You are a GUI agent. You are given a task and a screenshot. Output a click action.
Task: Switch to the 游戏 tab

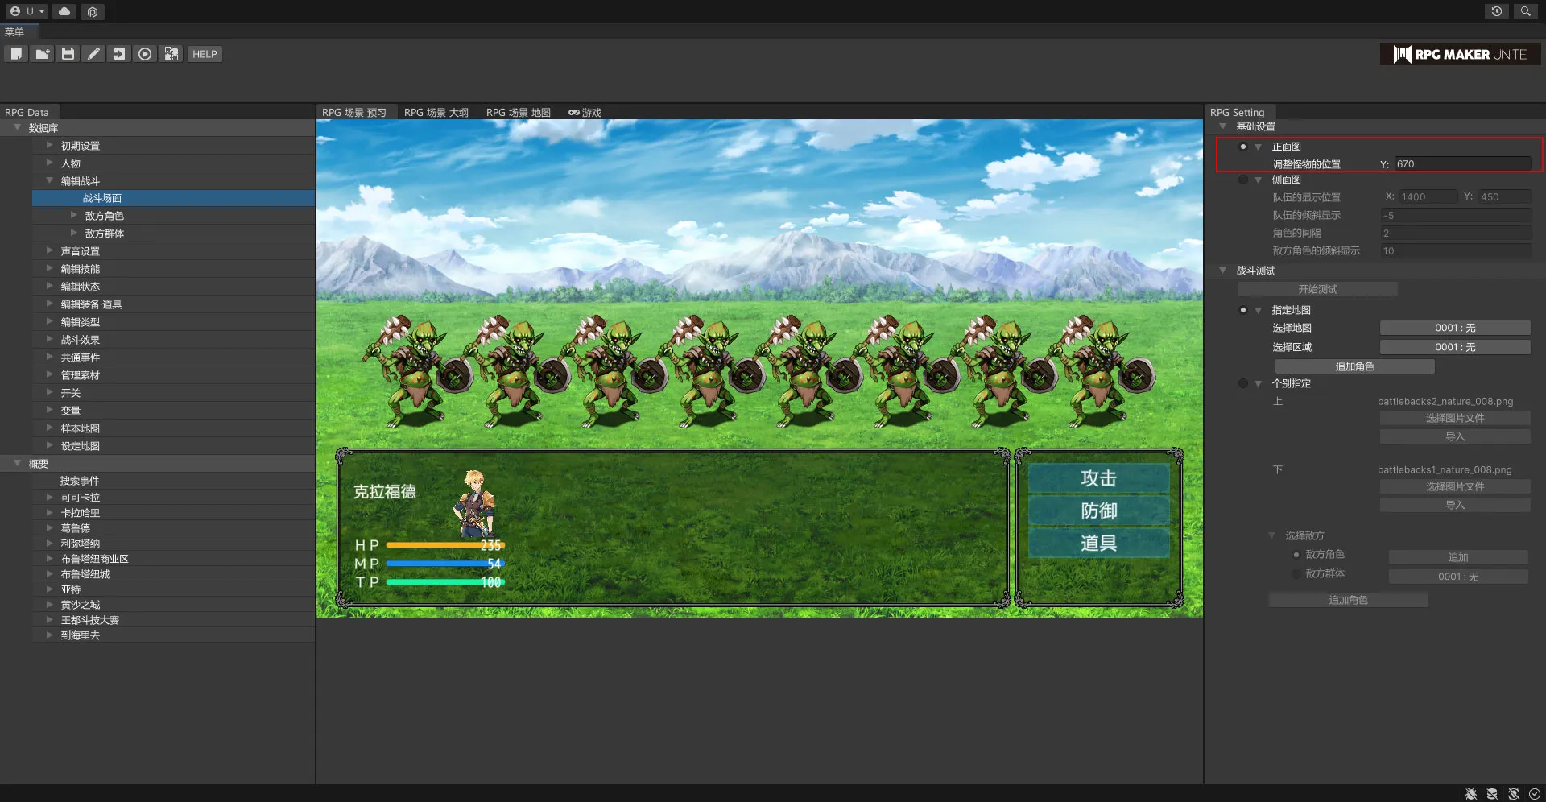click(x=585, y=113)
